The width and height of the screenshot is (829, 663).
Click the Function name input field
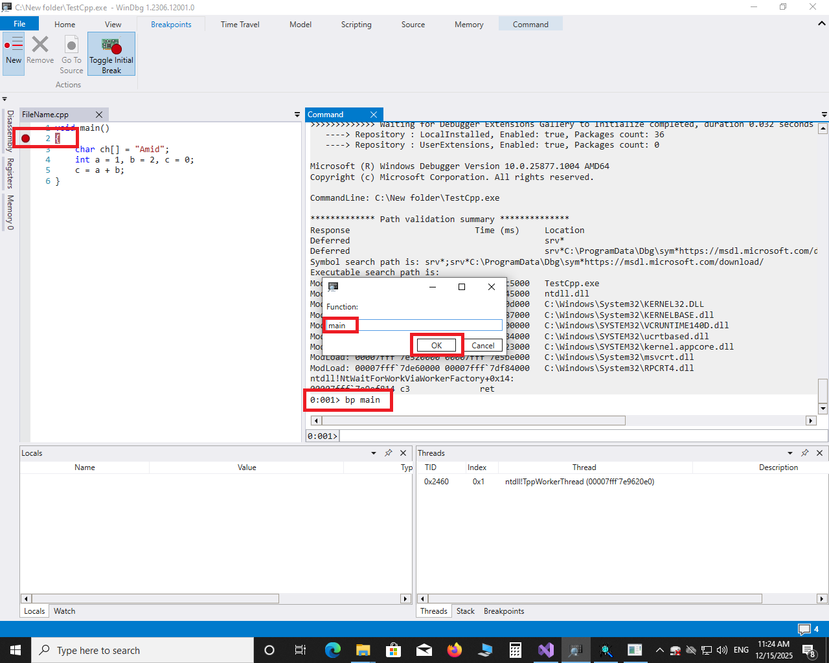pos(413,325)
